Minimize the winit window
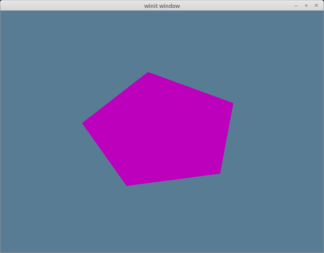 point(296,6)
